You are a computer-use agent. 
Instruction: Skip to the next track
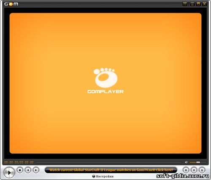36,170
